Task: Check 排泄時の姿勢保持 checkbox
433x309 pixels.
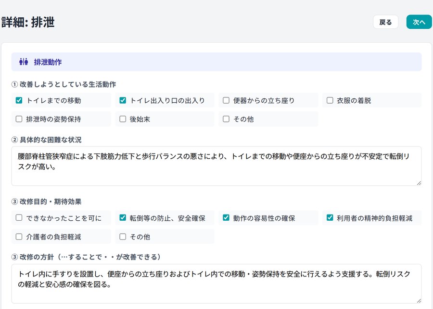Action: (x=19, y=119)
